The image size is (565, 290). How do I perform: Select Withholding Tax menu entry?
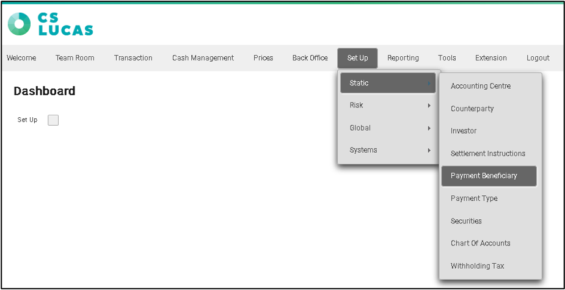[478, 266]
